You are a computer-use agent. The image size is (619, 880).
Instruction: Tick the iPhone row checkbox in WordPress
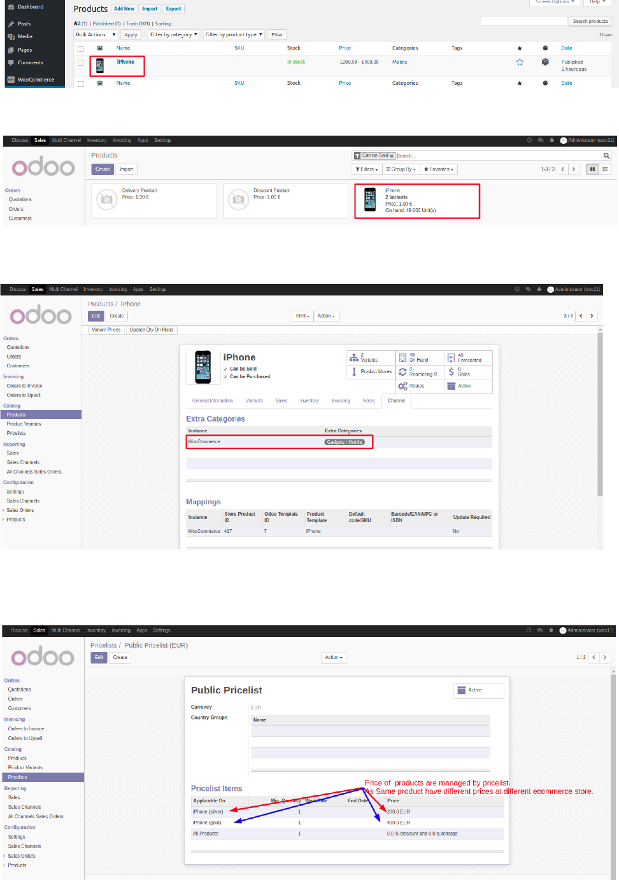tap(81, 62)
